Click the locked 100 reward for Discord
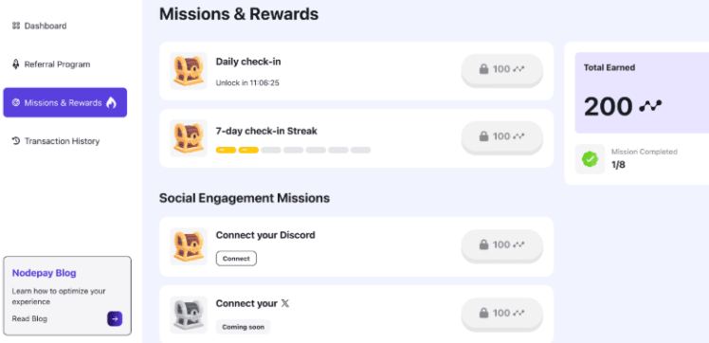The height and width of the screenshot is (343, 709). coord(502,245)
